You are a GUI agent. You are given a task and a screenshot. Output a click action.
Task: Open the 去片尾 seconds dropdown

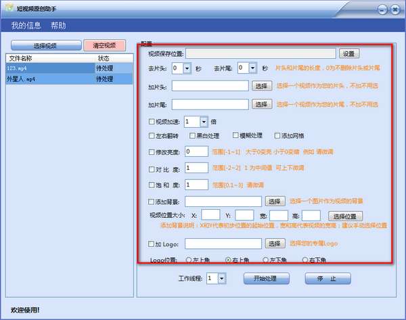tap(252, 68)
